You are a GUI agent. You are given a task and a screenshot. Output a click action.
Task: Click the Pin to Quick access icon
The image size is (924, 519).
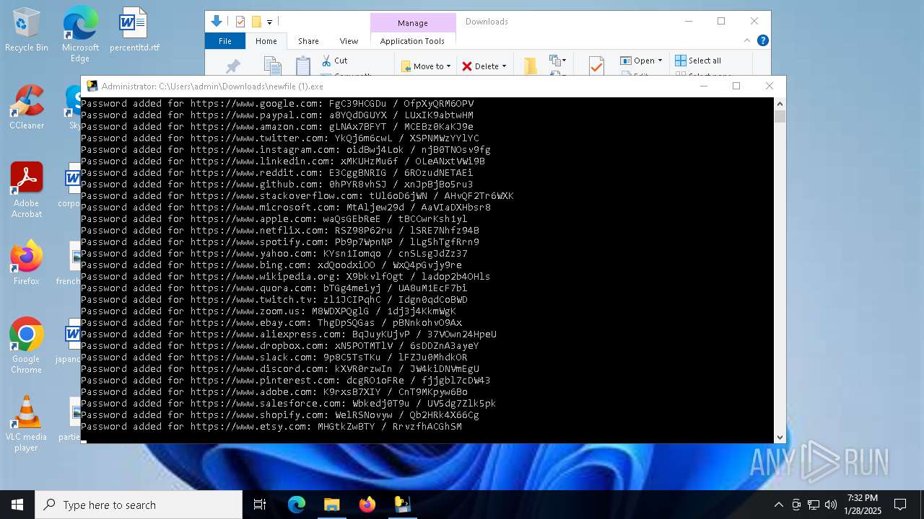click(x=233, y=66)
